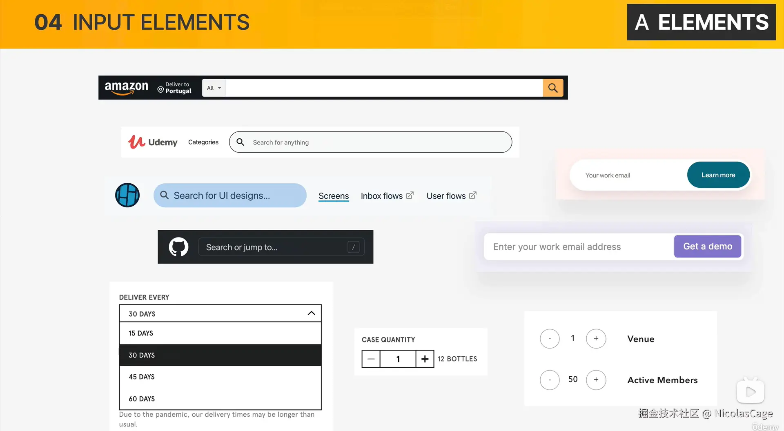Decrease case quantity with the minus button
Screen dimensions: 784x431
371,359
